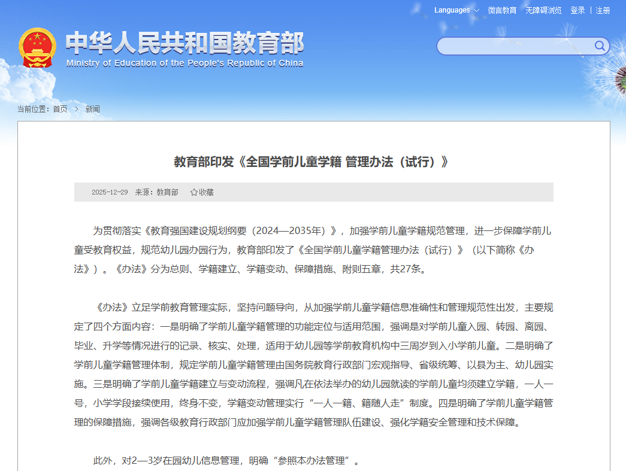This screenshot has height=471, width=626.
Task: Click the search magnifier icon
Action: pyautogui.click(x=600, y=46)
